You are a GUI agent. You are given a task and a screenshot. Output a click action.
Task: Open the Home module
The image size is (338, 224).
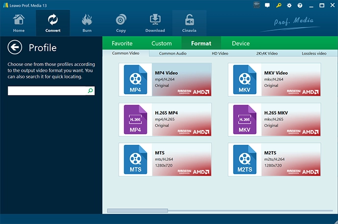(19, 23)
